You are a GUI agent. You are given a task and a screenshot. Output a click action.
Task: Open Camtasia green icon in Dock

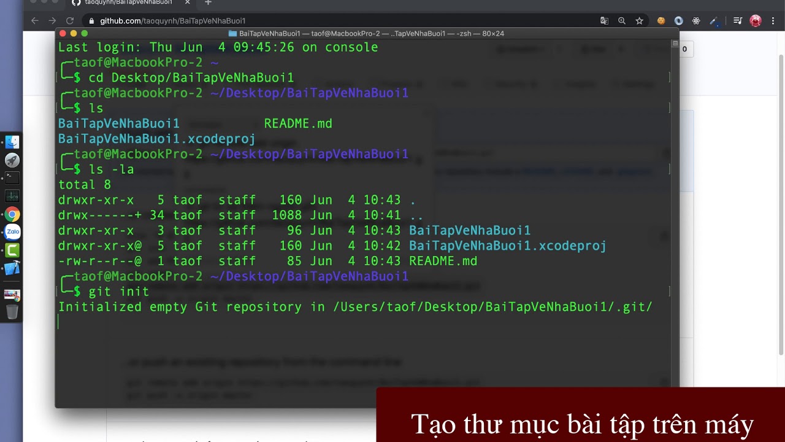coord(12,250)
